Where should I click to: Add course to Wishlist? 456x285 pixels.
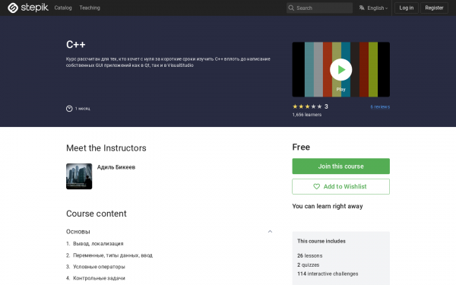(340, 186)
